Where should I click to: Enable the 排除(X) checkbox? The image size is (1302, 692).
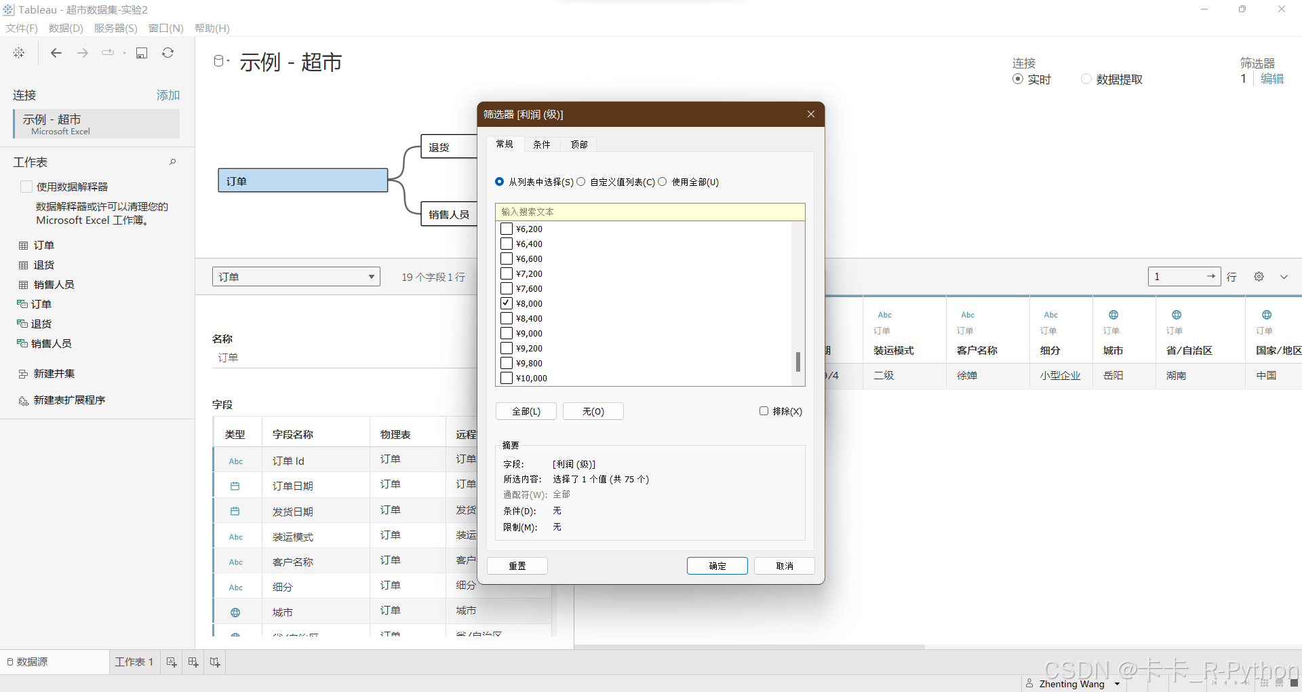pos(764,411)
